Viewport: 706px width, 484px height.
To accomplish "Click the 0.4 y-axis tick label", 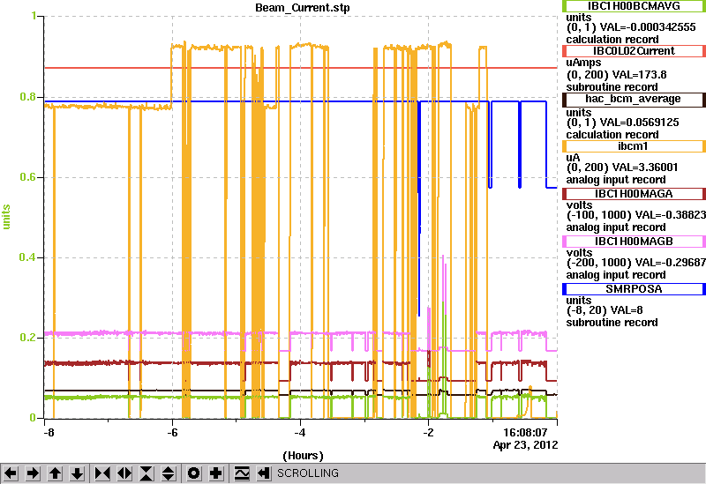I will (x=27, y=257).
